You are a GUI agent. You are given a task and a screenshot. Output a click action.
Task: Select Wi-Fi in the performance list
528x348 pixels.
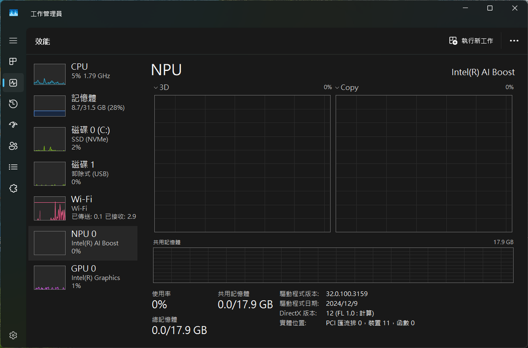[x=83, y=208]
